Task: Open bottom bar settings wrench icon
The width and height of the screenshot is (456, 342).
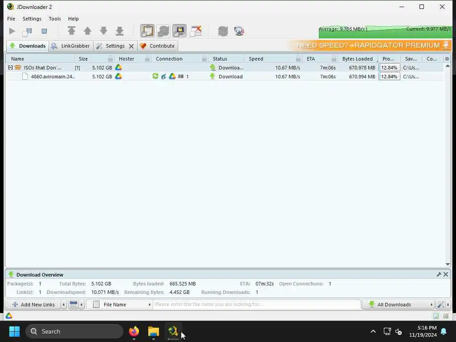Action: click(x=440, y=305)
